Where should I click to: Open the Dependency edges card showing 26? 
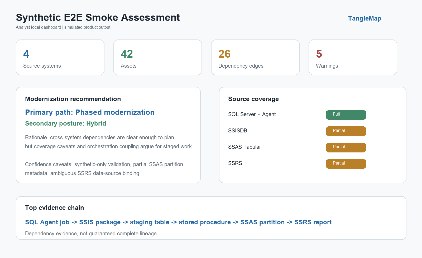tap(255, 57)
